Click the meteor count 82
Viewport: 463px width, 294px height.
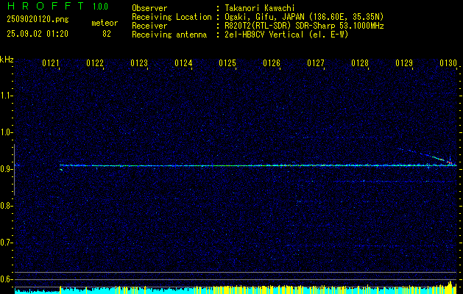coord(107,34)
